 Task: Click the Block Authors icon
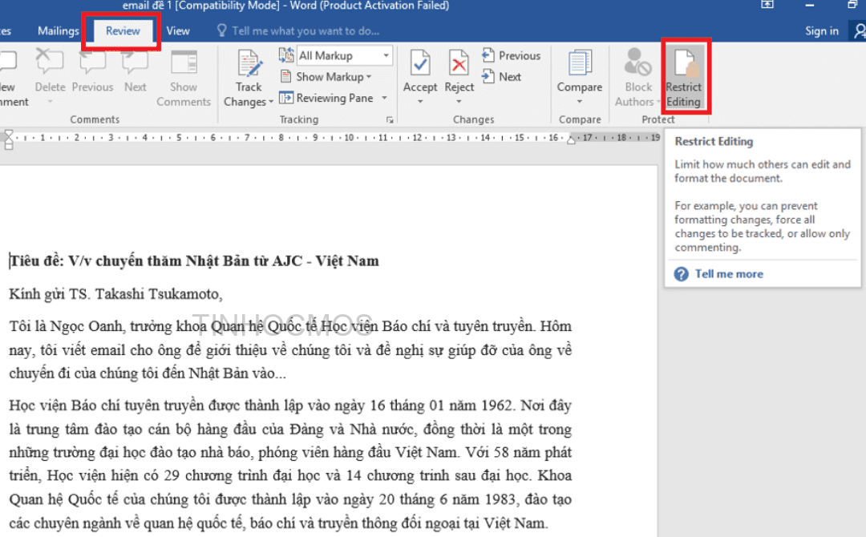(638, 63)
